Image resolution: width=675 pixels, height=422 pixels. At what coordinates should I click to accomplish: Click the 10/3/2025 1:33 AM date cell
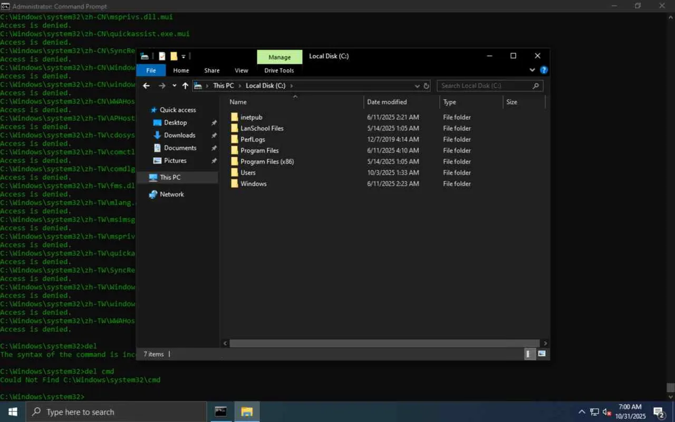point(393,172)
